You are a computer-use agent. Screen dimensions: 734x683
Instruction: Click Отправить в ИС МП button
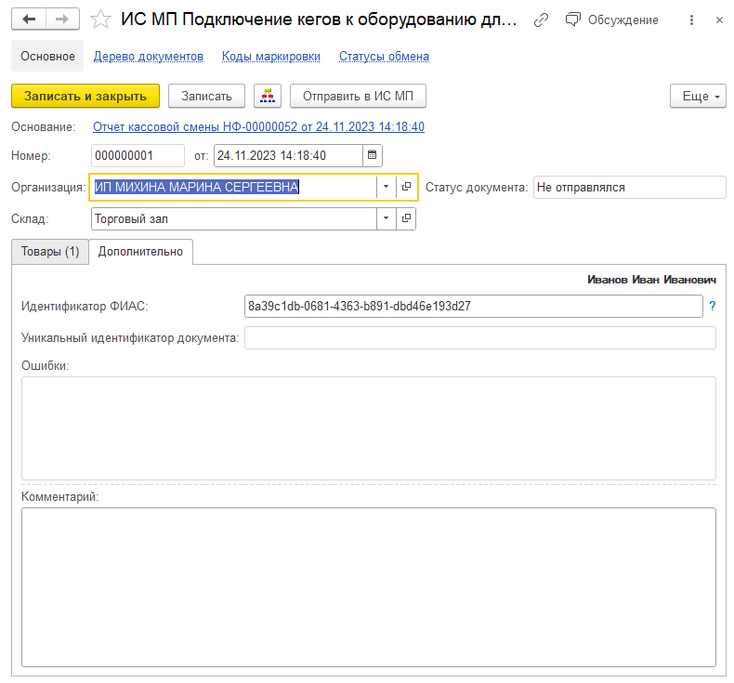click(358, 96)
